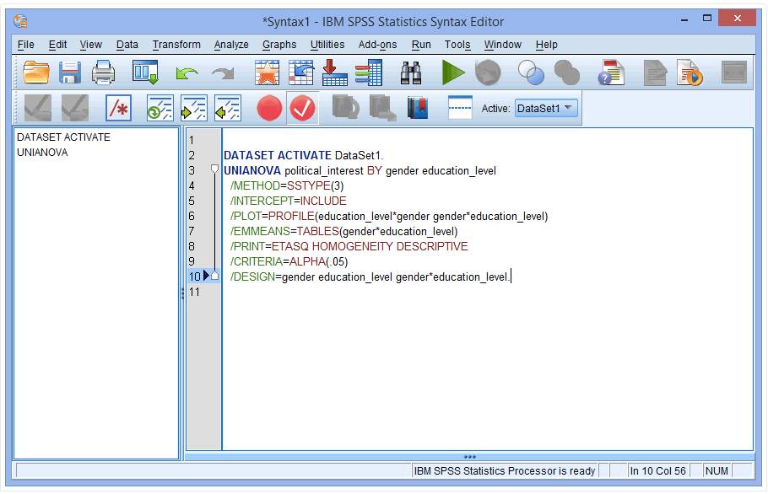The width and height of the screenshot is (768, 494).
Task: Click the DATASET ACTIVATE DataSet1 syntax line
Action: pyautogui.click(x=303, y=156)
